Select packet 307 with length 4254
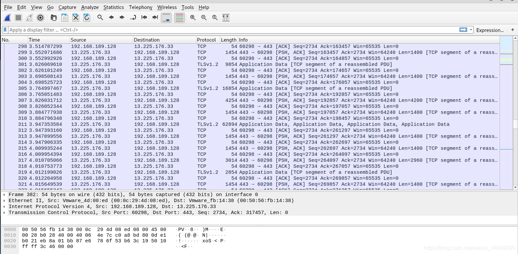Viewport: 518px width, 254px height. pos(250,100)
